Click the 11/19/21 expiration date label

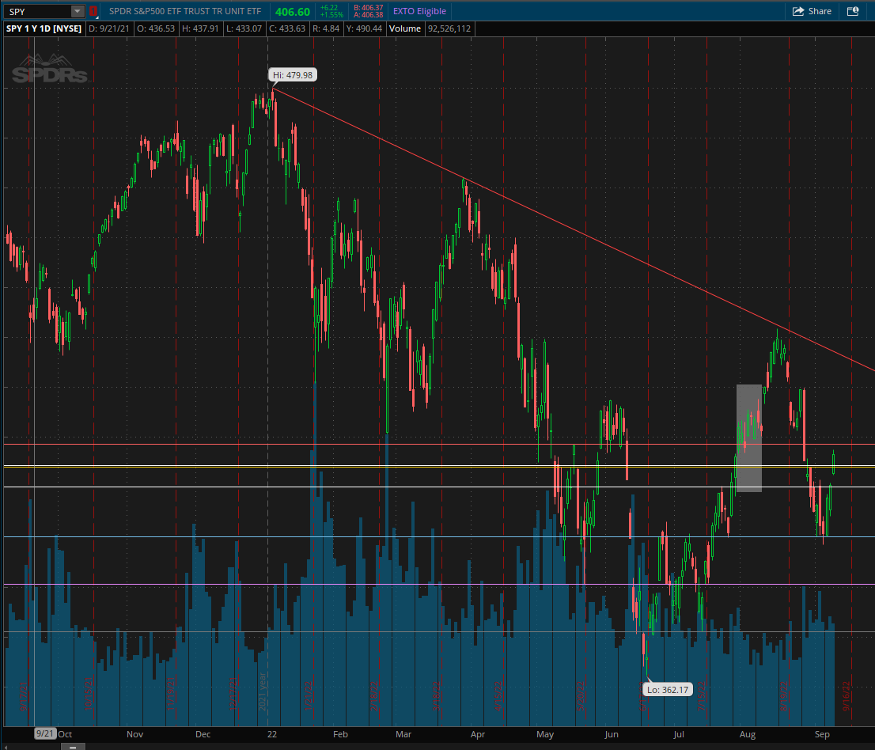pos(171,694)
